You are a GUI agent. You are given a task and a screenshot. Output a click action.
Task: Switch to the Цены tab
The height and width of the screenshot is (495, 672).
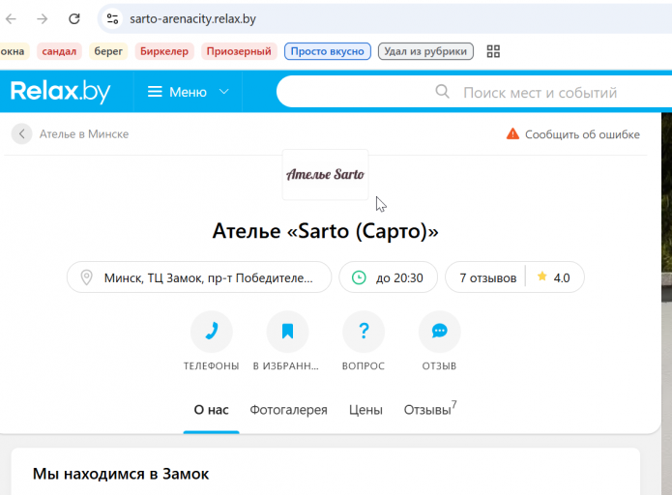tap(365, 410)
